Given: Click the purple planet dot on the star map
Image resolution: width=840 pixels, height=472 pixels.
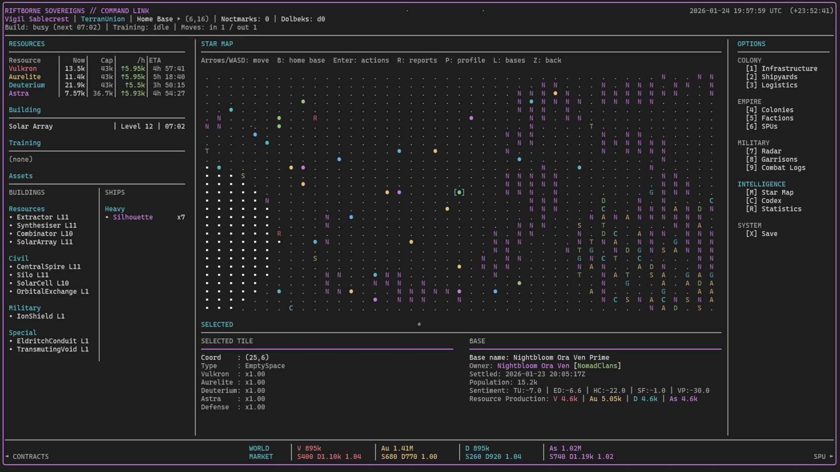Looking at the screenshot, I should click(x=472, y=118).
